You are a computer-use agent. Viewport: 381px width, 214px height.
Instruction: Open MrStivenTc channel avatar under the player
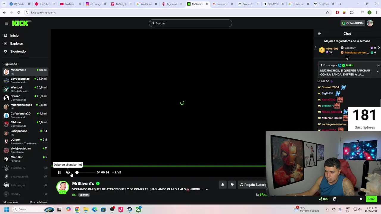[x=63, y=187]
